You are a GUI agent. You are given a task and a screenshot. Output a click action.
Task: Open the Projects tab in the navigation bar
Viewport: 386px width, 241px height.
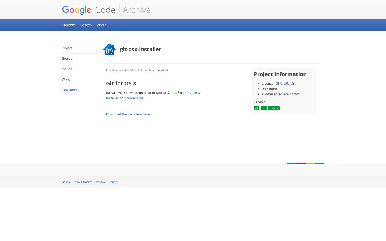68,25
